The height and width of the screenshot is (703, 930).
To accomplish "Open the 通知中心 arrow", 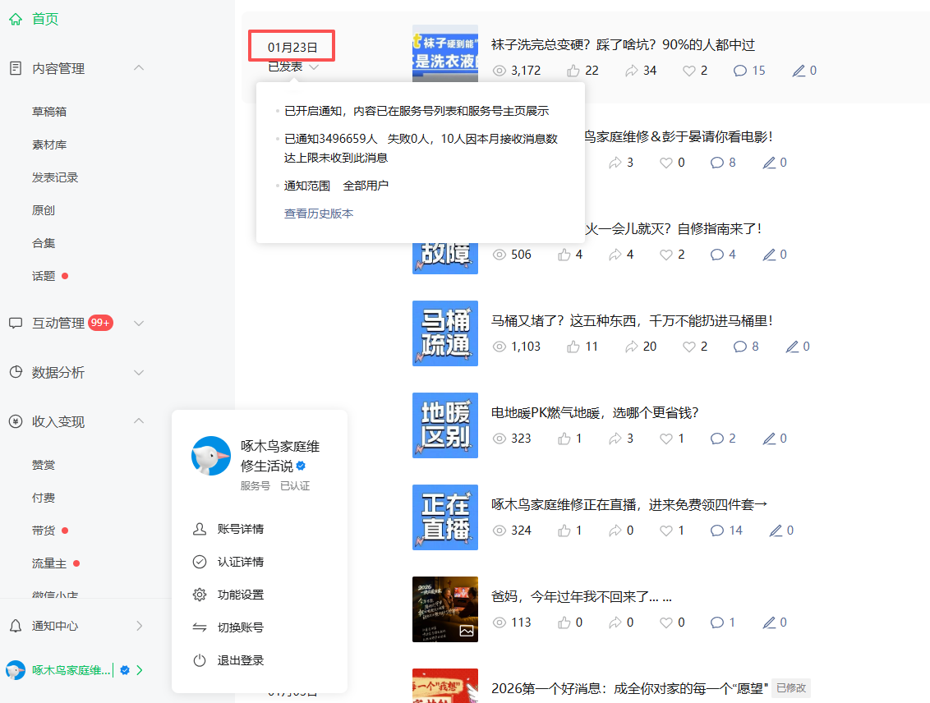I will [x=139, y=626].
